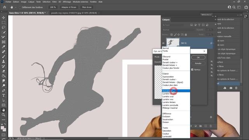Select the Brush tool
Image resolution: width=249 pixels, height=140 pixels.
[4, 56]
